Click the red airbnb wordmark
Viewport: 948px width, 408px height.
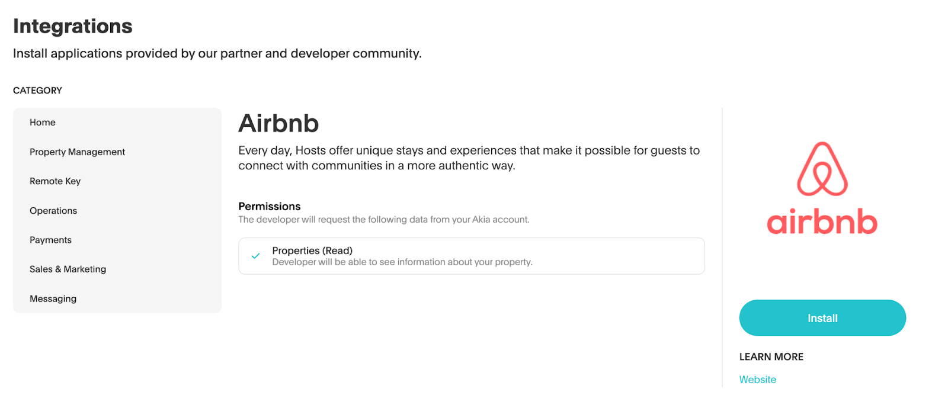(x=822, y=222)
